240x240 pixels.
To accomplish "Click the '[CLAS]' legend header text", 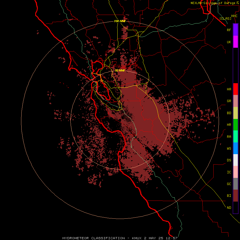I will point(225,18).
